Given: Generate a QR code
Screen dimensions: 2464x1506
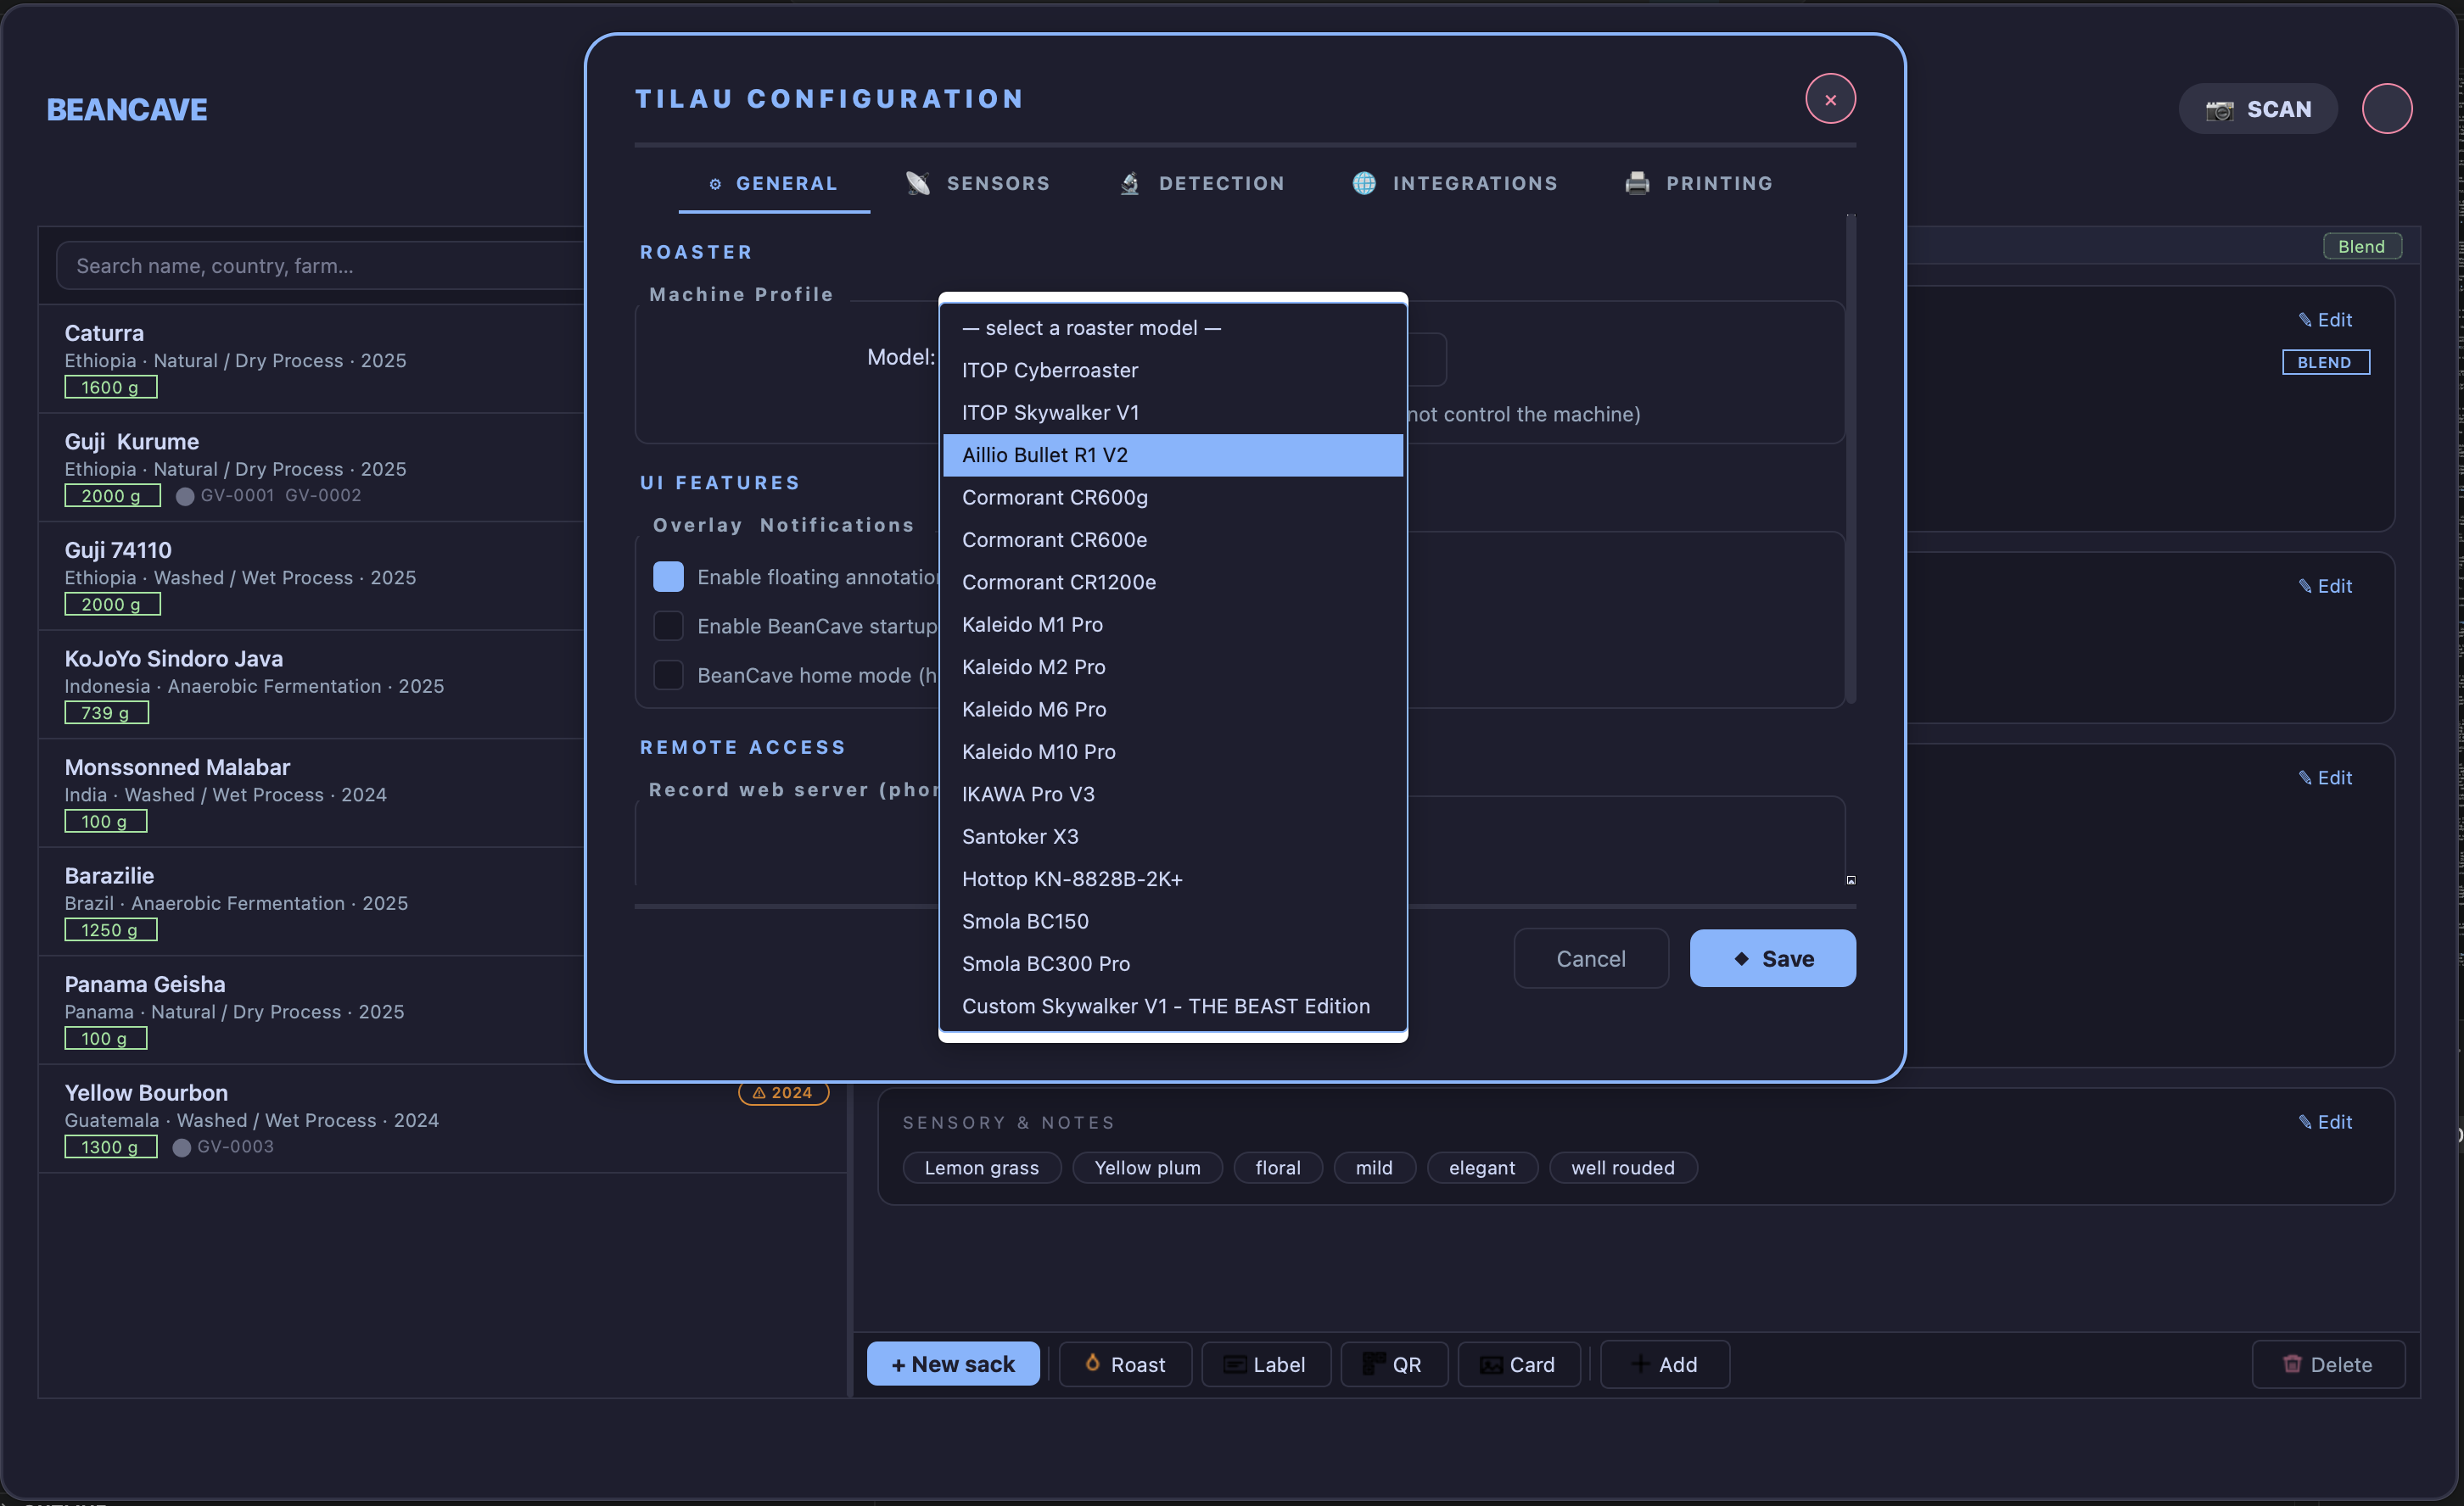Looking at the screenshot, I should (1393, 1364).
